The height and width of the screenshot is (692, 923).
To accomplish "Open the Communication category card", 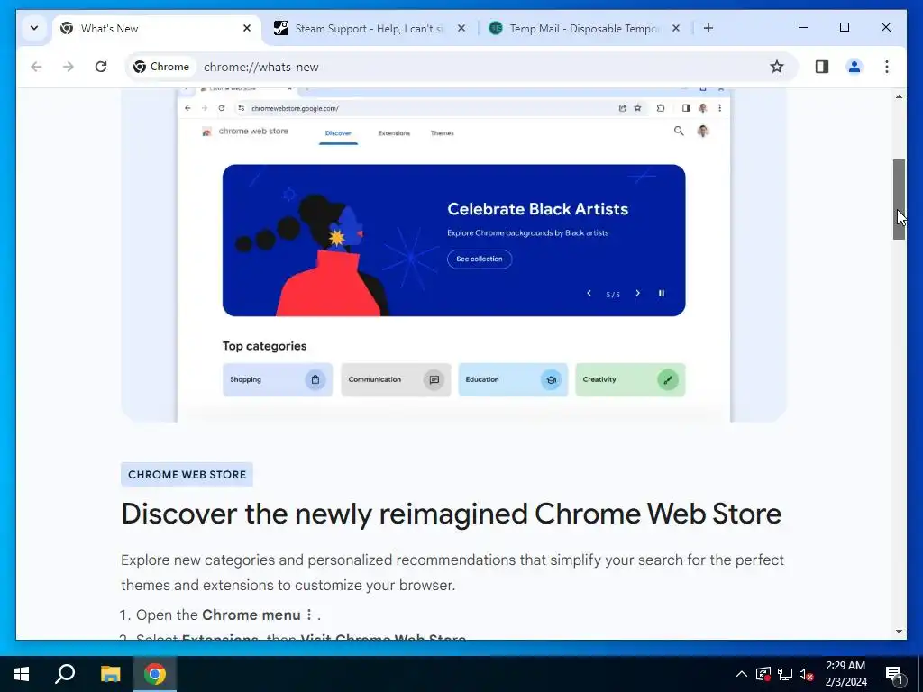I will click(x=396, y=379).
